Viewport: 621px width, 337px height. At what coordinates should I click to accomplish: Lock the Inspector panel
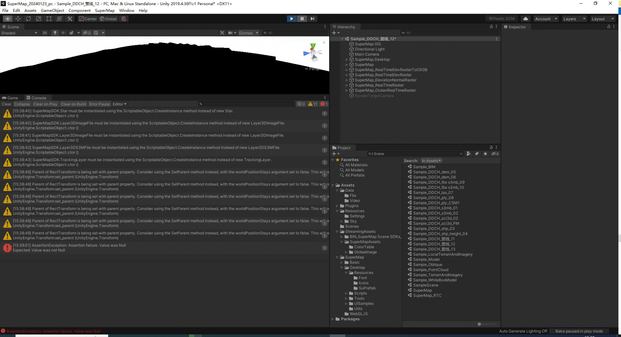[609, 26]
